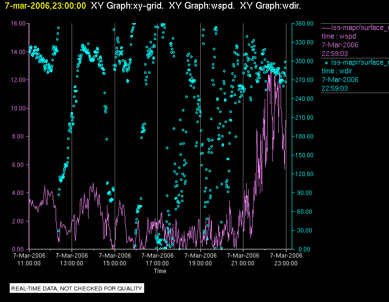Select the 'XY Graph:wdir.' title text
The height and width of the screenshot is (302, 389).
(270, 6)
